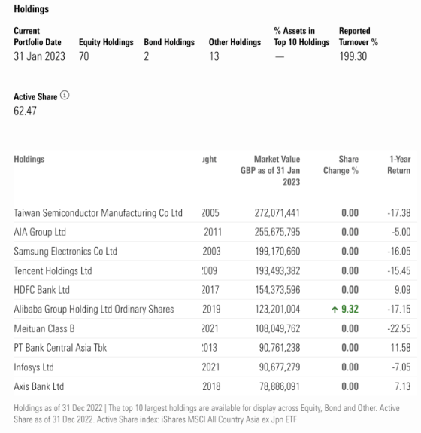
Task: Click Infosys Ltd holding name
Action: point(34,367)
